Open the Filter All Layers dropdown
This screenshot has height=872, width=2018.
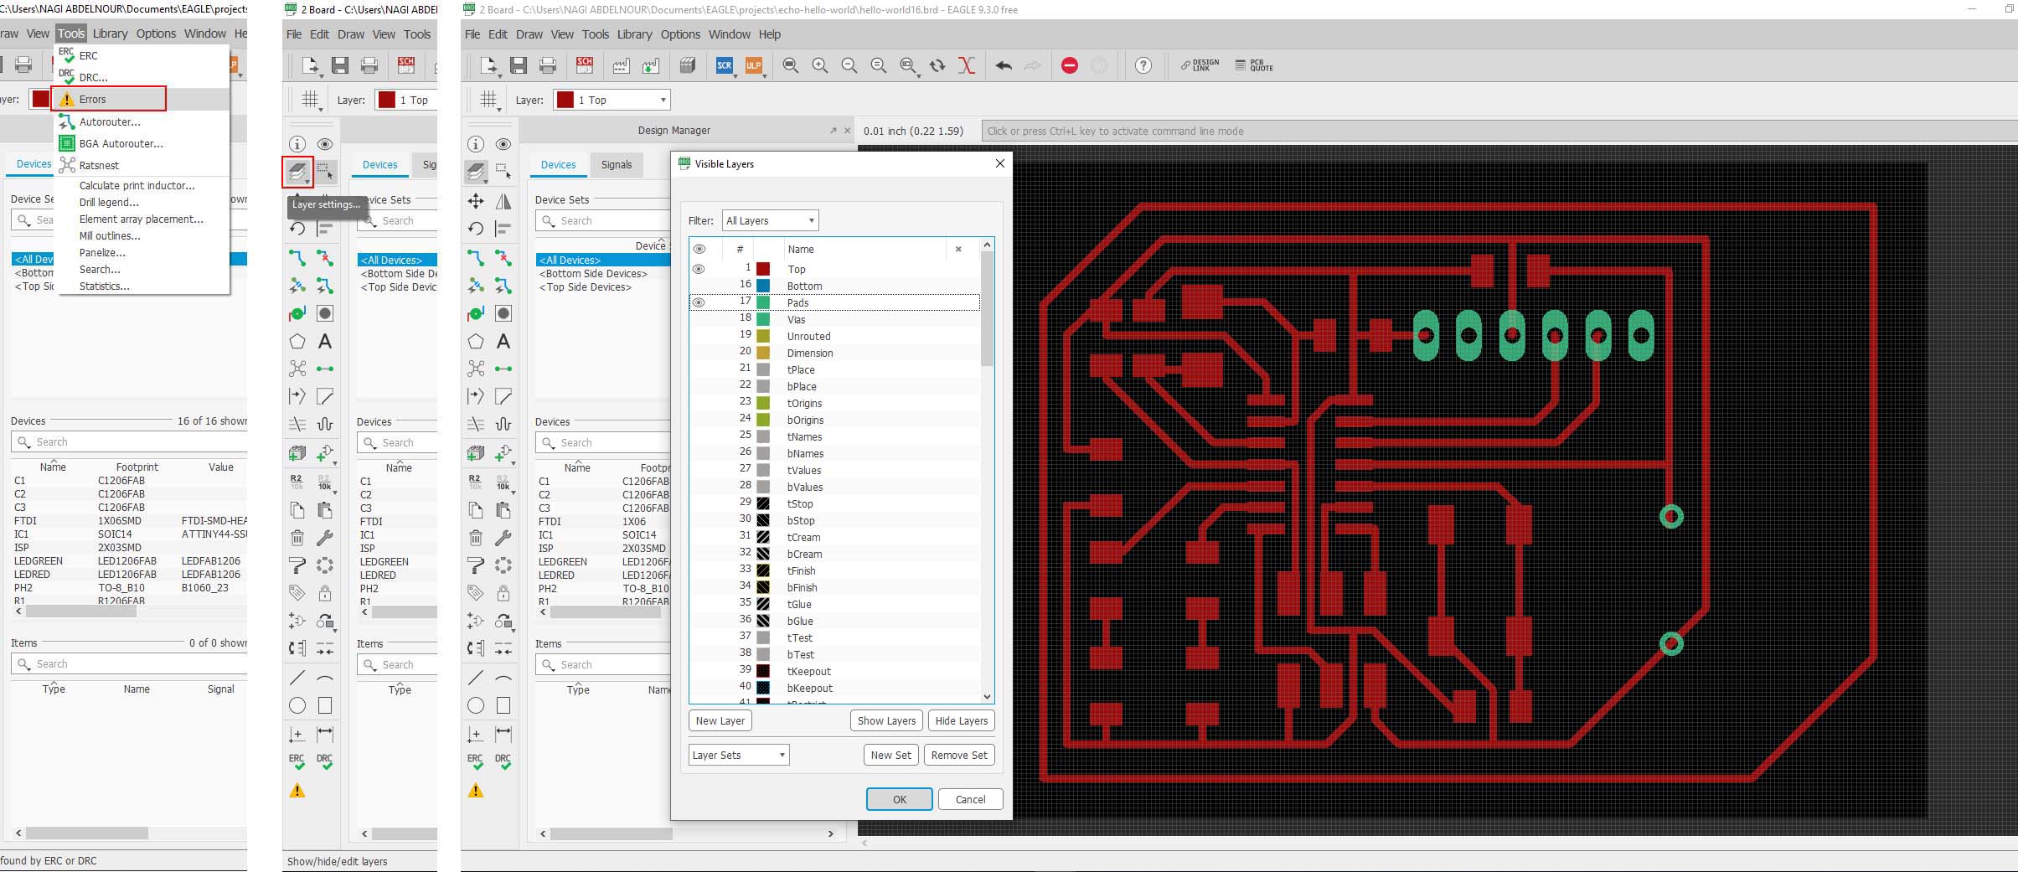[770, 220]
